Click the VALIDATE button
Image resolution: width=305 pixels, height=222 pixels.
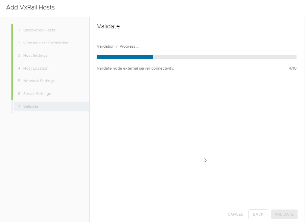coord(284,214)
